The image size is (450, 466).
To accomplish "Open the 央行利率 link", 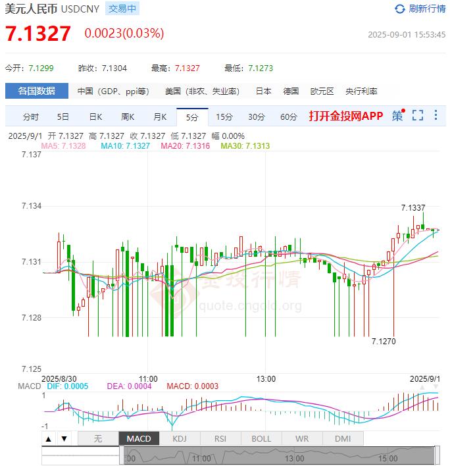I will point(361,91).
